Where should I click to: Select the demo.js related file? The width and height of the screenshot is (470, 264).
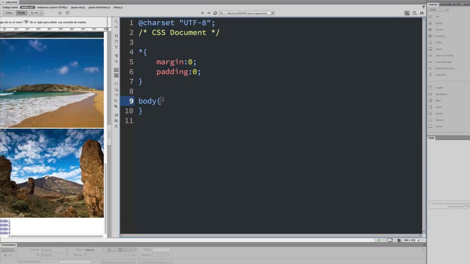coord(118,7)
